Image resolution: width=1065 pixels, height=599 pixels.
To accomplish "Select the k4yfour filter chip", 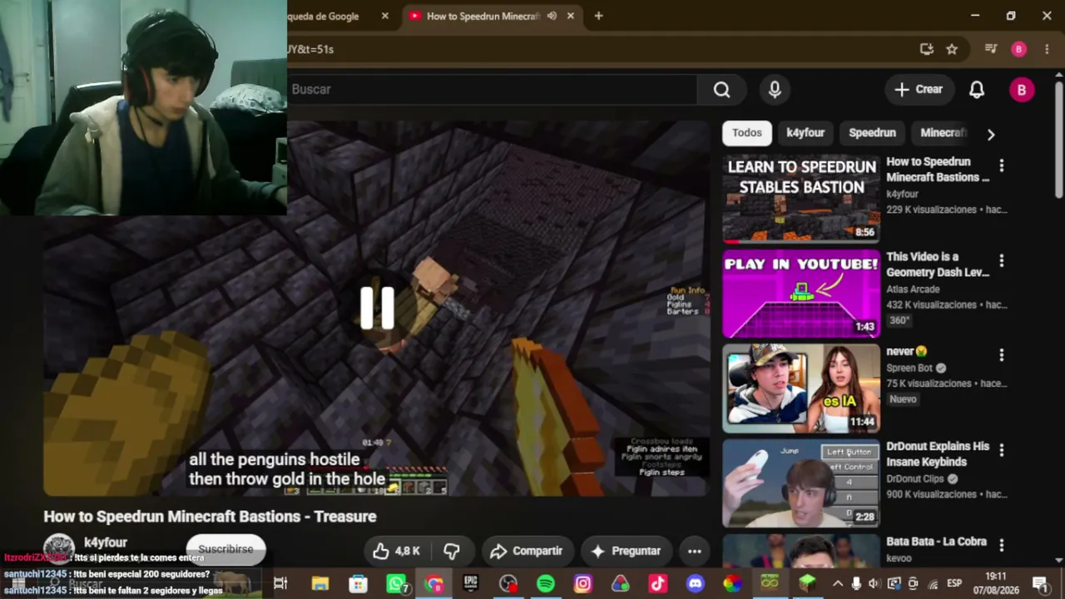I will [x=805, y=133].
